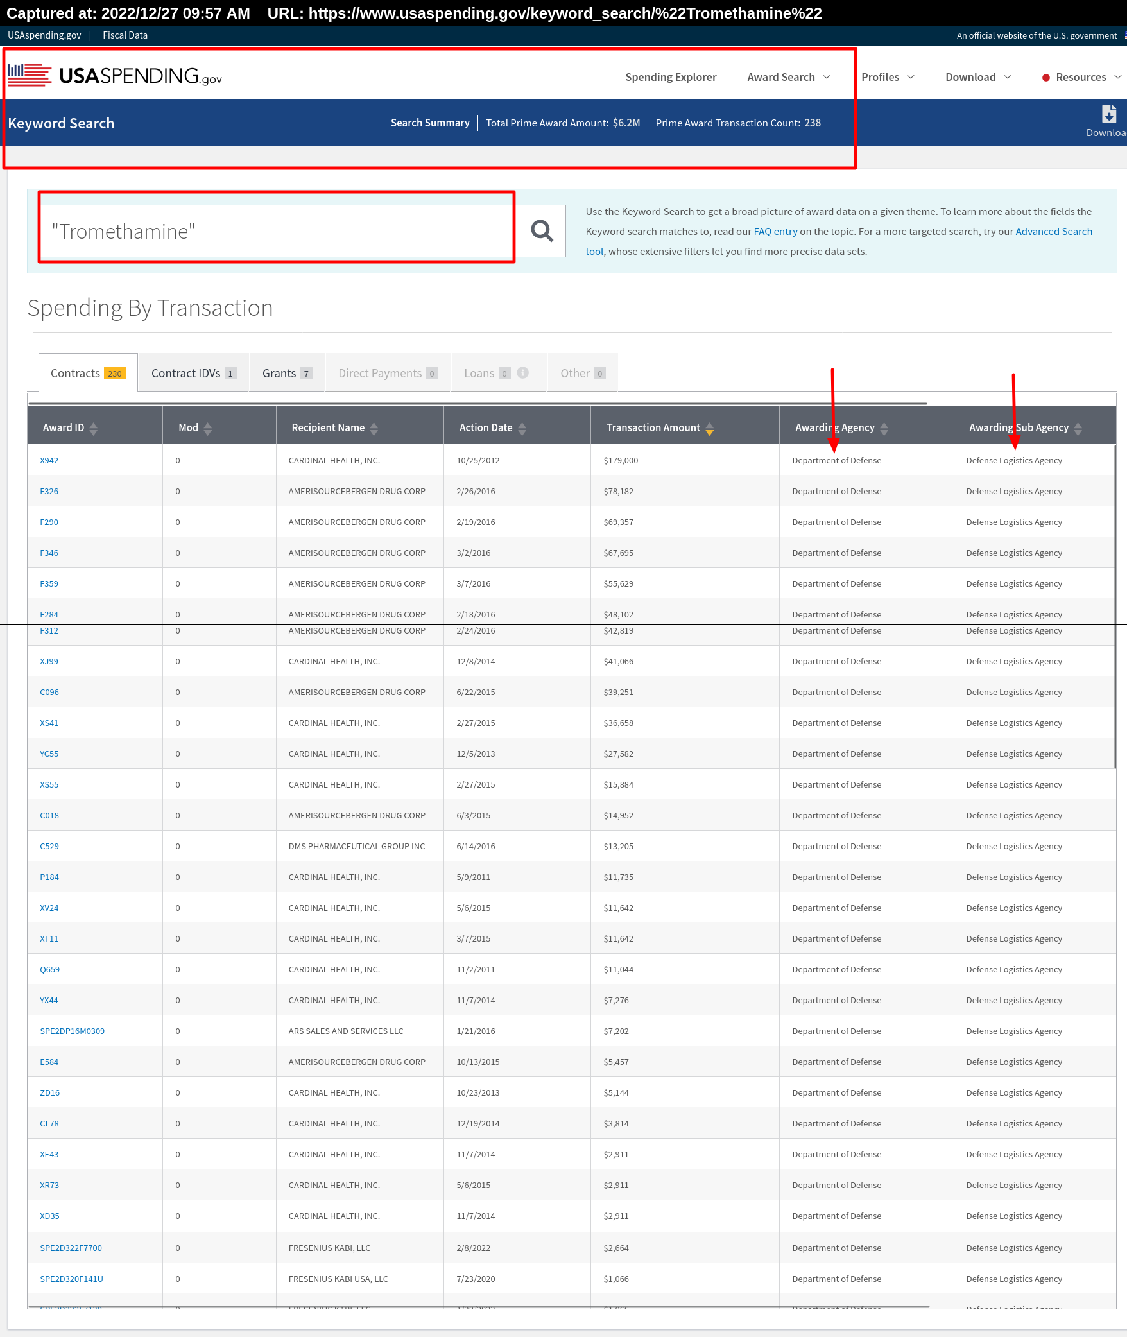Open award E584
The width and height of the screenshot is (1127, 1337).
49,1062
